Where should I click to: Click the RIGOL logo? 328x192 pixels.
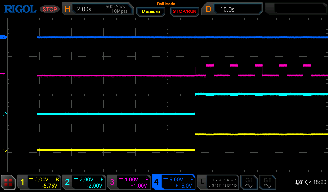pos(20,9)
